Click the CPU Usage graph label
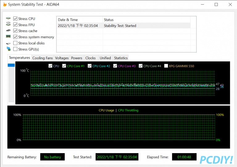Viewport: 237px width, 167px height. click(x=106, y=110)
